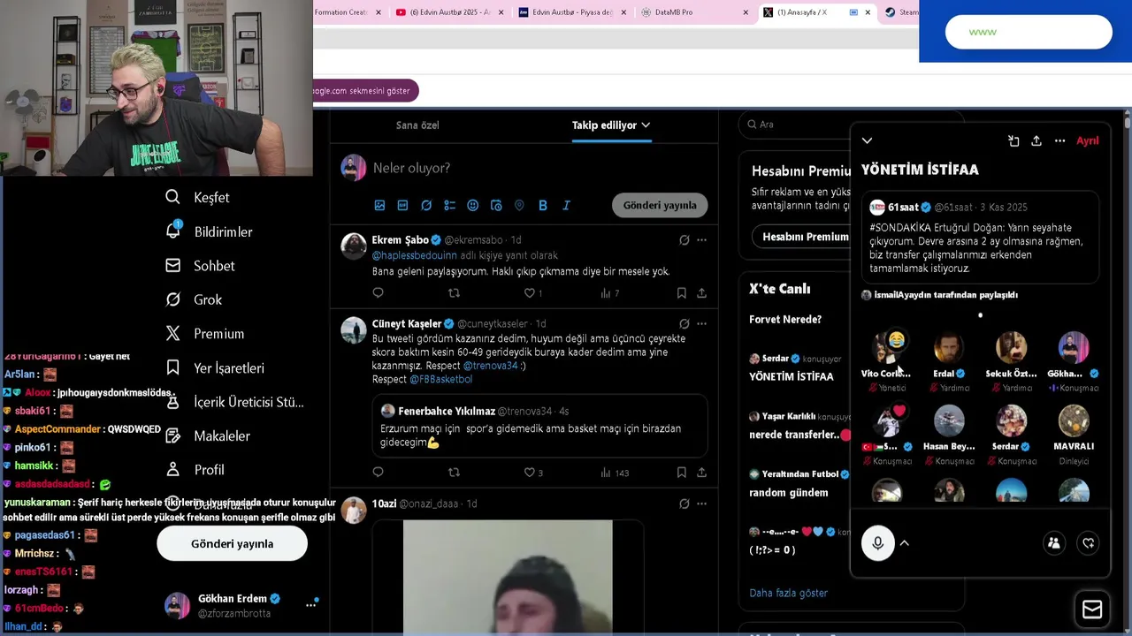This screenshot has height=636, width=1132.
Task: Repost Ekrem Şabo's post
Action: 454,292
